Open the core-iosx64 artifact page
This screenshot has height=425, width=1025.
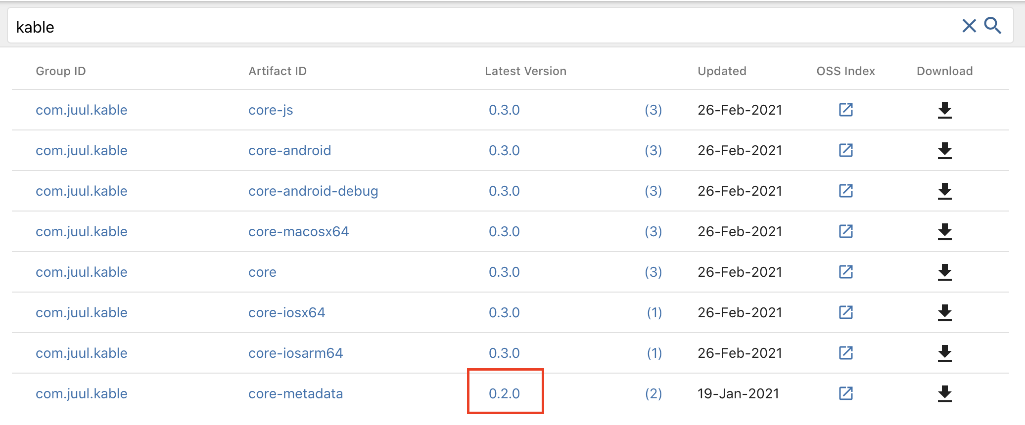tap(286, 312)
